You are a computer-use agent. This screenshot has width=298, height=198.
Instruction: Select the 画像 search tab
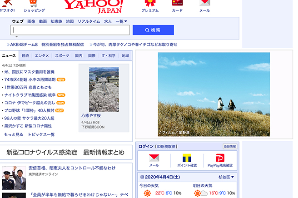pyautogui.click(x=31, y=21)
